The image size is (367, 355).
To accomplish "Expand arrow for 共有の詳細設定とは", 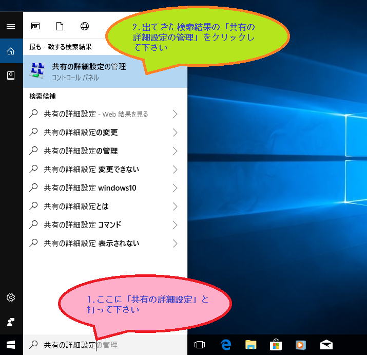I will click(x=175, y=207).
